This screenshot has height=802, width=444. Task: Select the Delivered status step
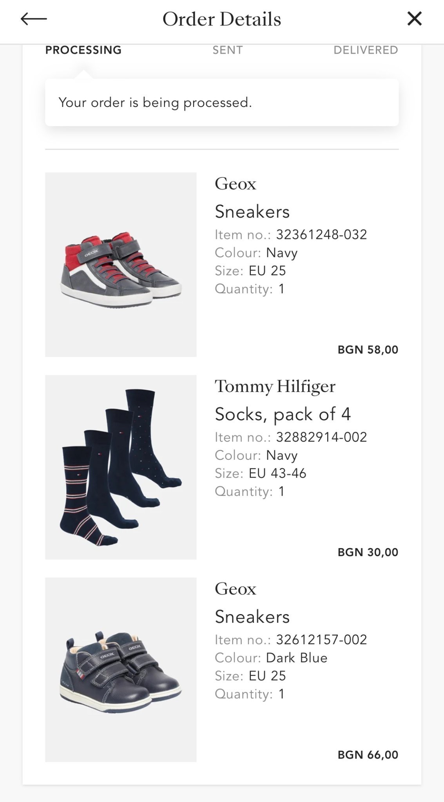click(x=366, y=50)
